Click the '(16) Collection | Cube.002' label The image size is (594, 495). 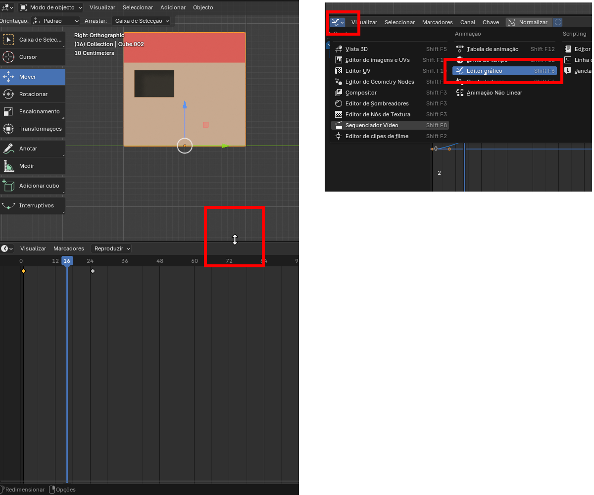109,44
